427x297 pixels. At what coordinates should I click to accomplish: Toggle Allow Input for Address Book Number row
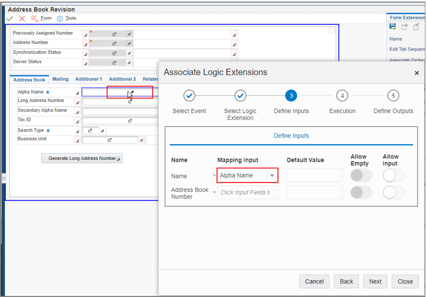pos(394,192)
